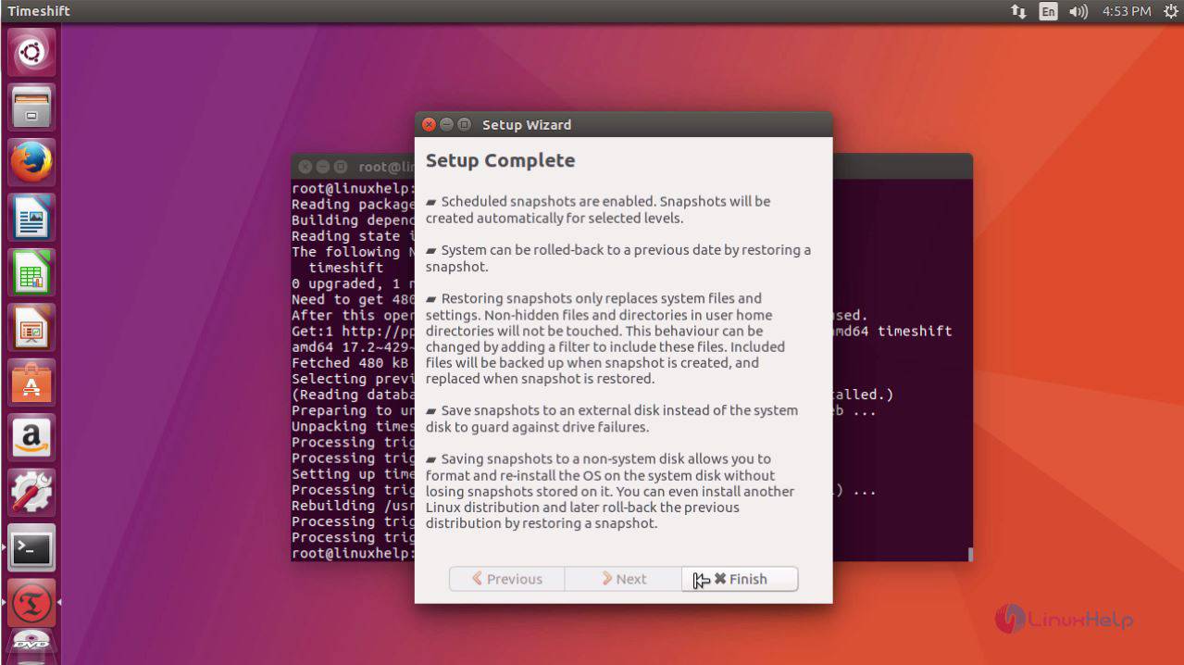Minimize the Setup Wizard window
Screen dimensions: 1184x665
point(446,125)
